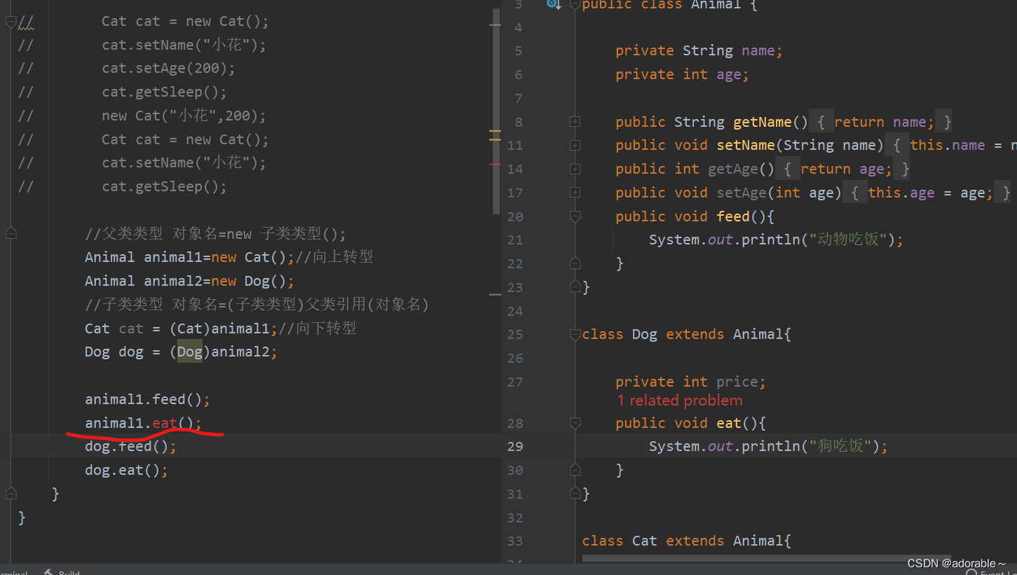Viewport: 1017px width, 575px height.
Task: Click 'class Dog extends Animal{' declaration
Action: (686, 334)
